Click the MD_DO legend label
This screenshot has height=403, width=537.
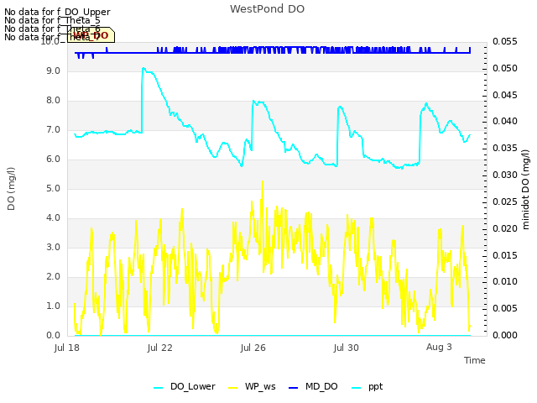[x=321, y=386]
